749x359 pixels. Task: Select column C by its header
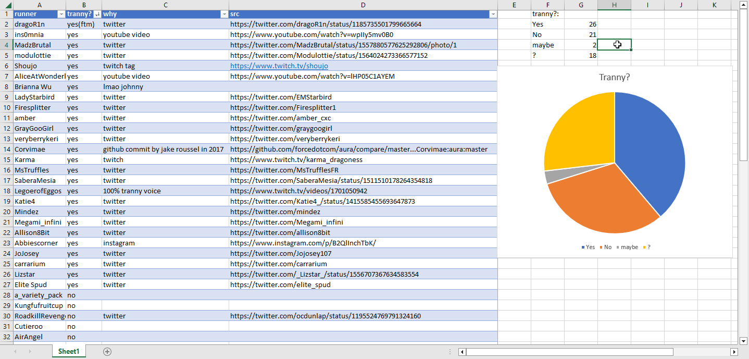click(165, 5)
